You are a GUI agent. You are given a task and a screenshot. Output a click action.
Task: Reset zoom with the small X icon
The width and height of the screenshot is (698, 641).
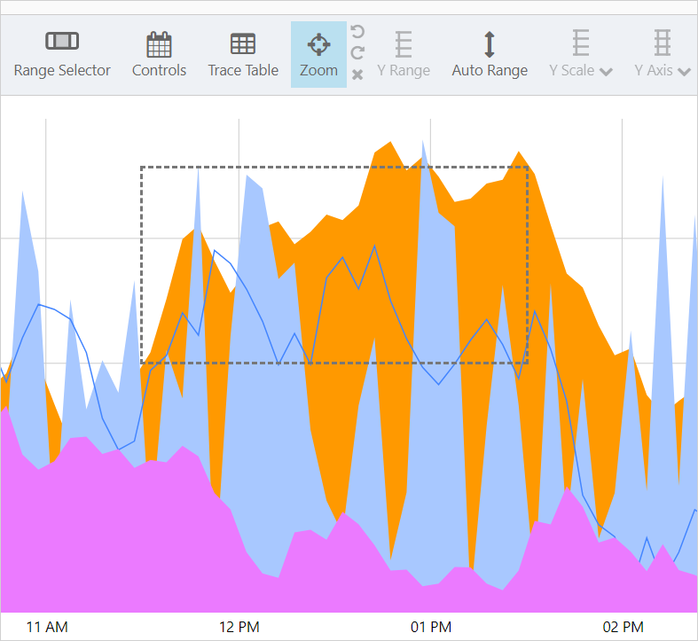tap(357, 74)
